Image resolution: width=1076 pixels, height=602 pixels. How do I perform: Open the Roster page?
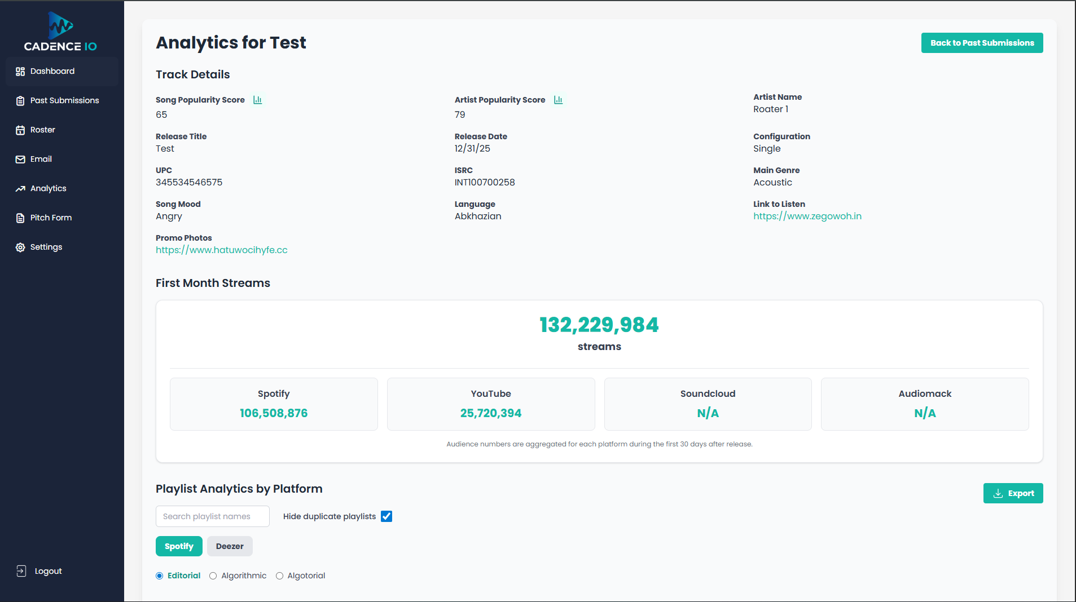pyautogui.click(x=62, y=130)
